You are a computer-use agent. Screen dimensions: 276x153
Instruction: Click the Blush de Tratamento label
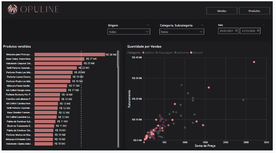tap(20, 126)
